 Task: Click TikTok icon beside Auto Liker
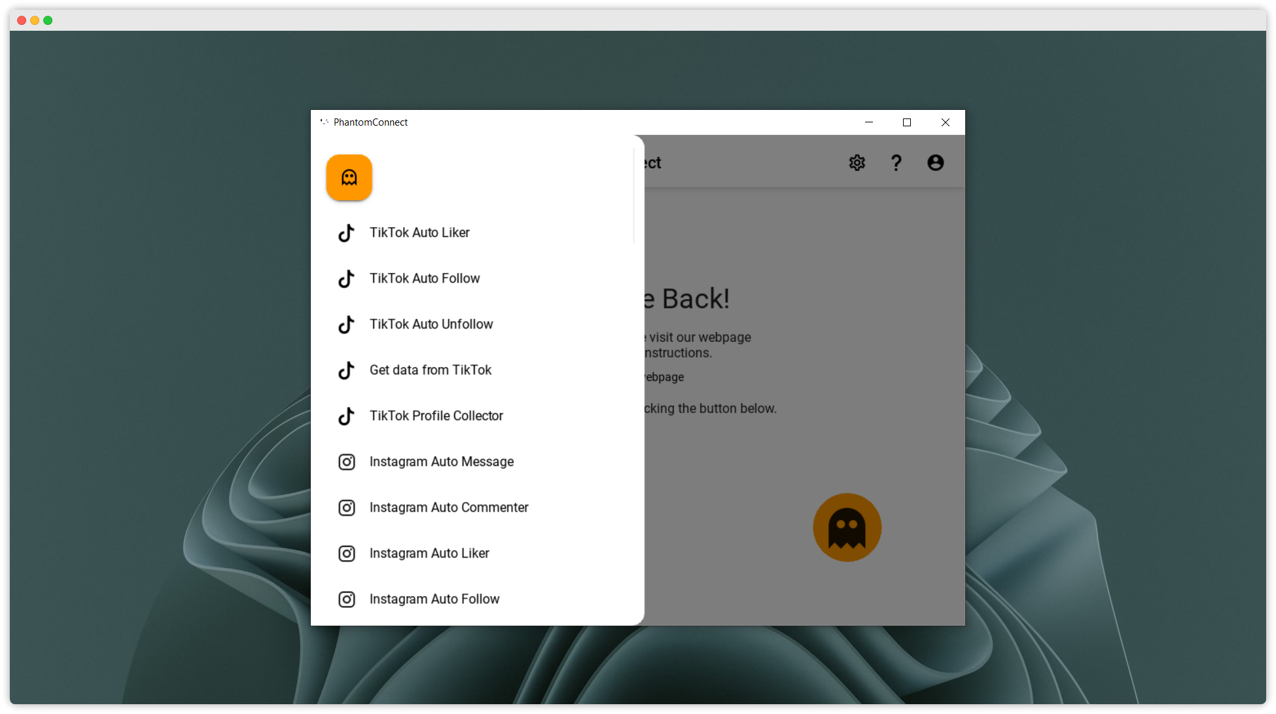pyautogui.click(x=346, y=233)
